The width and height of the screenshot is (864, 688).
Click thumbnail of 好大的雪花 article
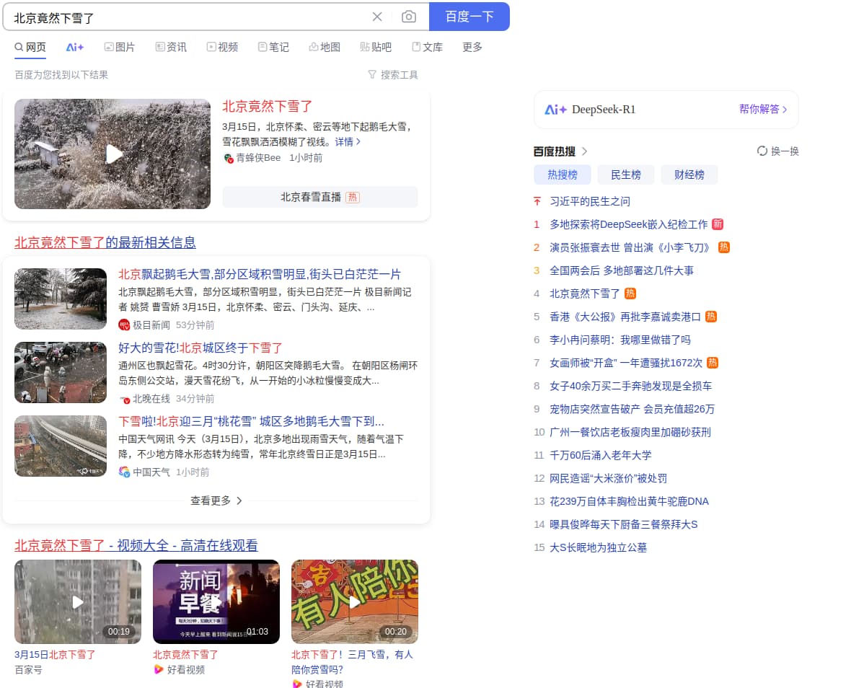pos(61,372)
